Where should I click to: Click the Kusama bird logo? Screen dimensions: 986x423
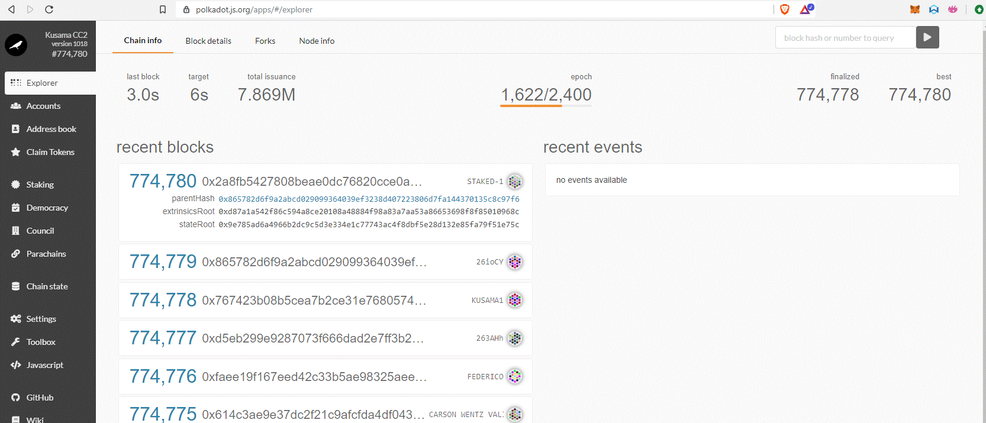[x=16, y=45]
